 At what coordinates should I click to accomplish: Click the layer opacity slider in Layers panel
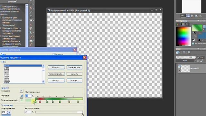(x=186, y=57)
